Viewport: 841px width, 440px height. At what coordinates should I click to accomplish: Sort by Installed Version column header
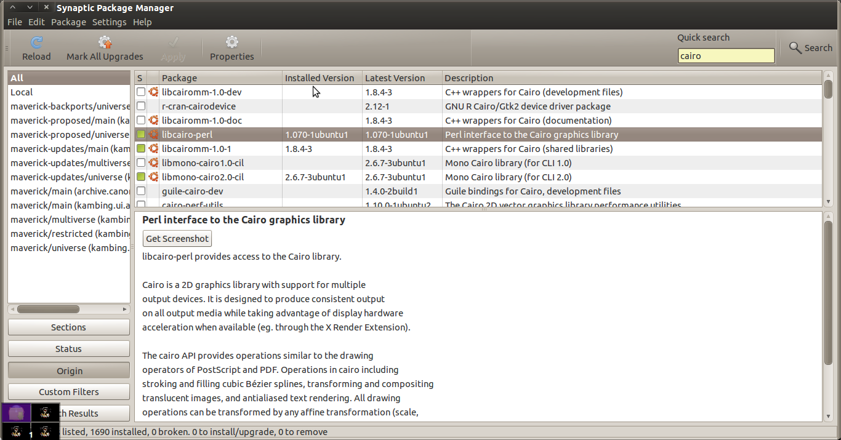point(322,78)
